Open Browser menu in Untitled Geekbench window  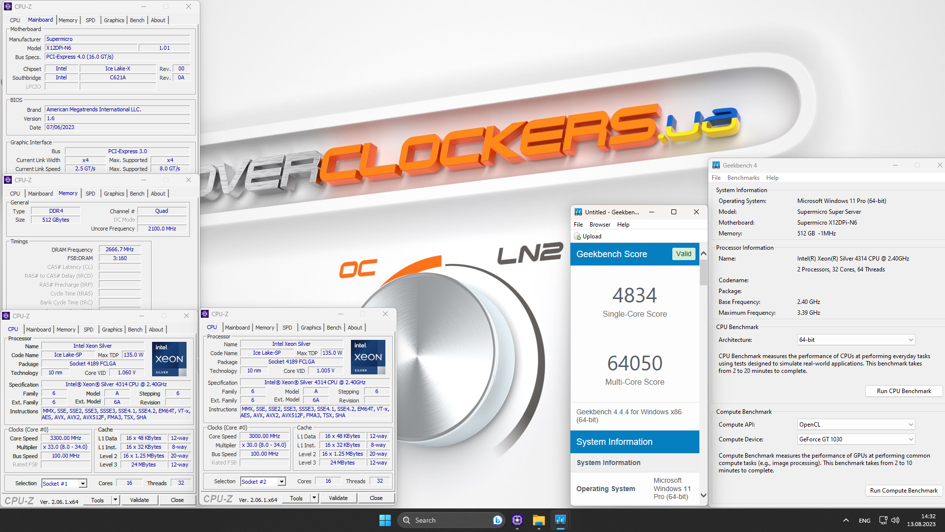point(600,224)
